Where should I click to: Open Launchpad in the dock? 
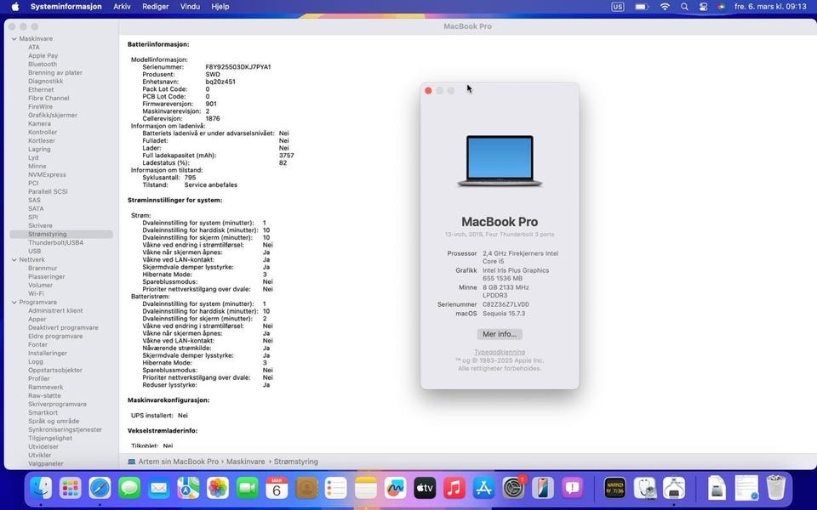pos(71,488)
